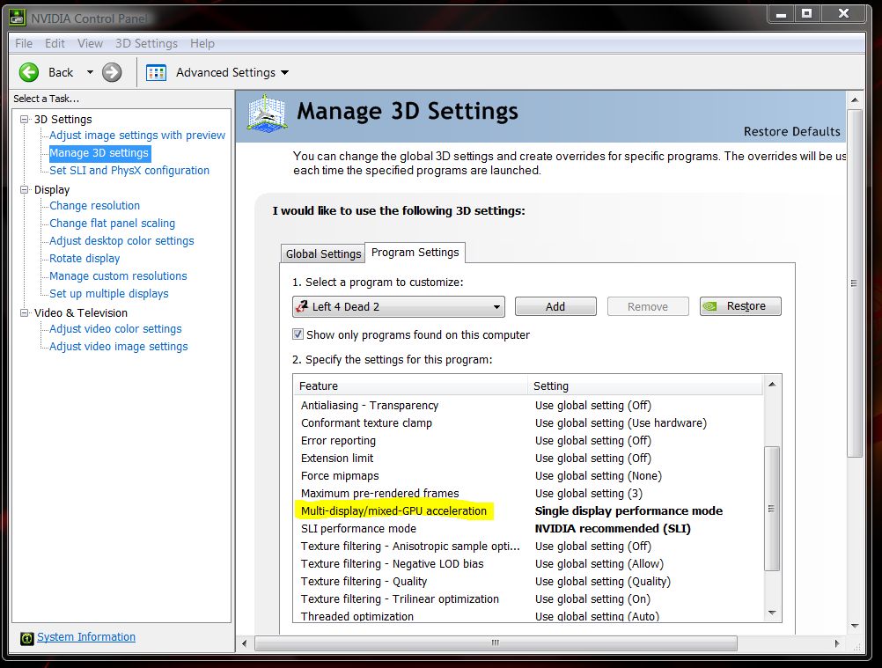Screen dimensions: 882x668
Task: Switch to the Global Settings tab
Action: (323, 253)
